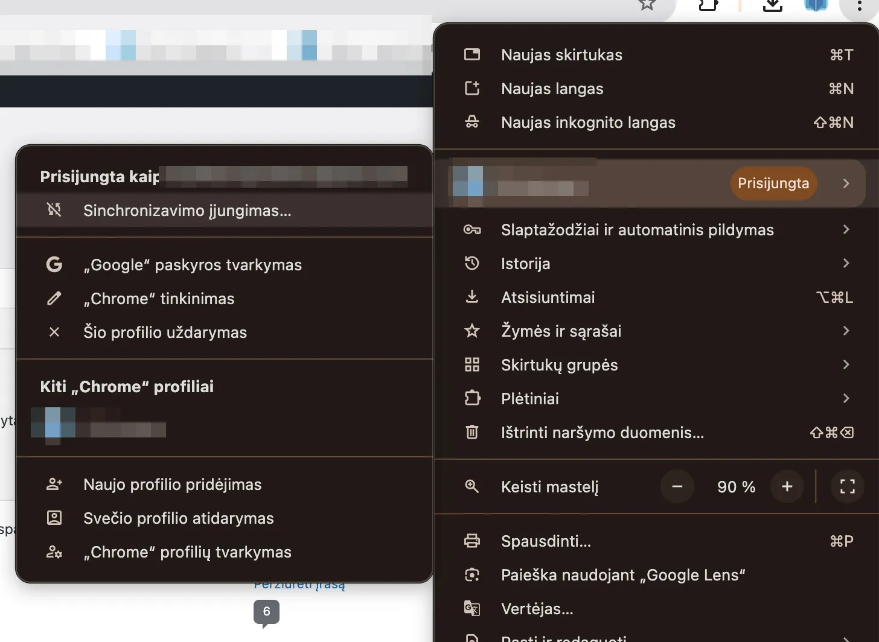Click the incognito window icon

click(x=472, y=122)
